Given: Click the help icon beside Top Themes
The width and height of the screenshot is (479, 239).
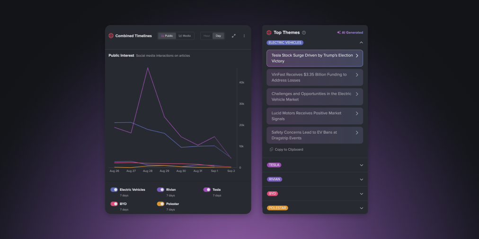Looking at the screenshot, I should click(x=304, y=33).
